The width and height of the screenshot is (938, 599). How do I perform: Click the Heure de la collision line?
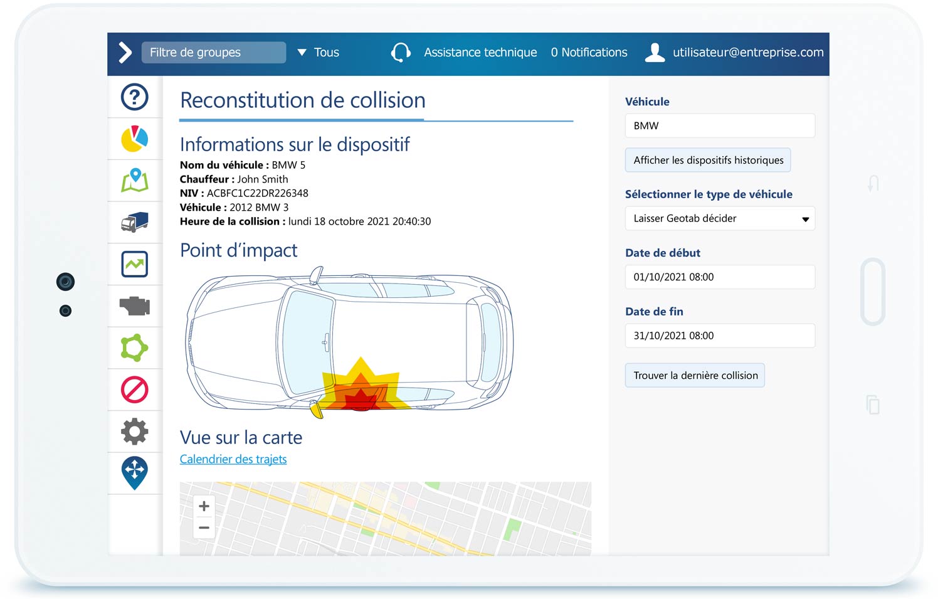(305, 221)
